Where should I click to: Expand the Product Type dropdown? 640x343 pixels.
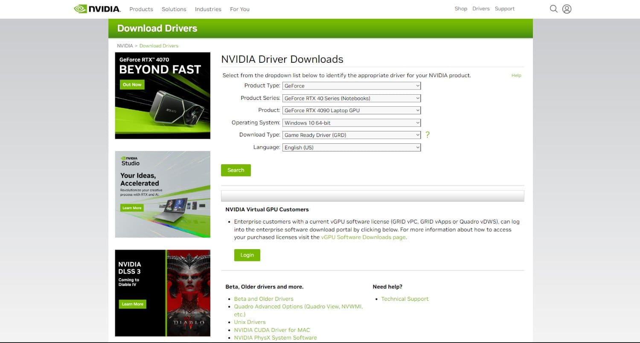[x=352, y=86]
